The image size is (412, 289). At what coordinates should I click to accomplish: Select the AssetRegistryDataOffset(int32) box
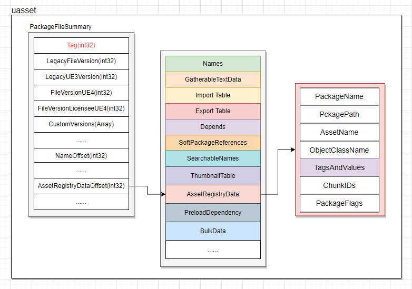tap(81, 186)
